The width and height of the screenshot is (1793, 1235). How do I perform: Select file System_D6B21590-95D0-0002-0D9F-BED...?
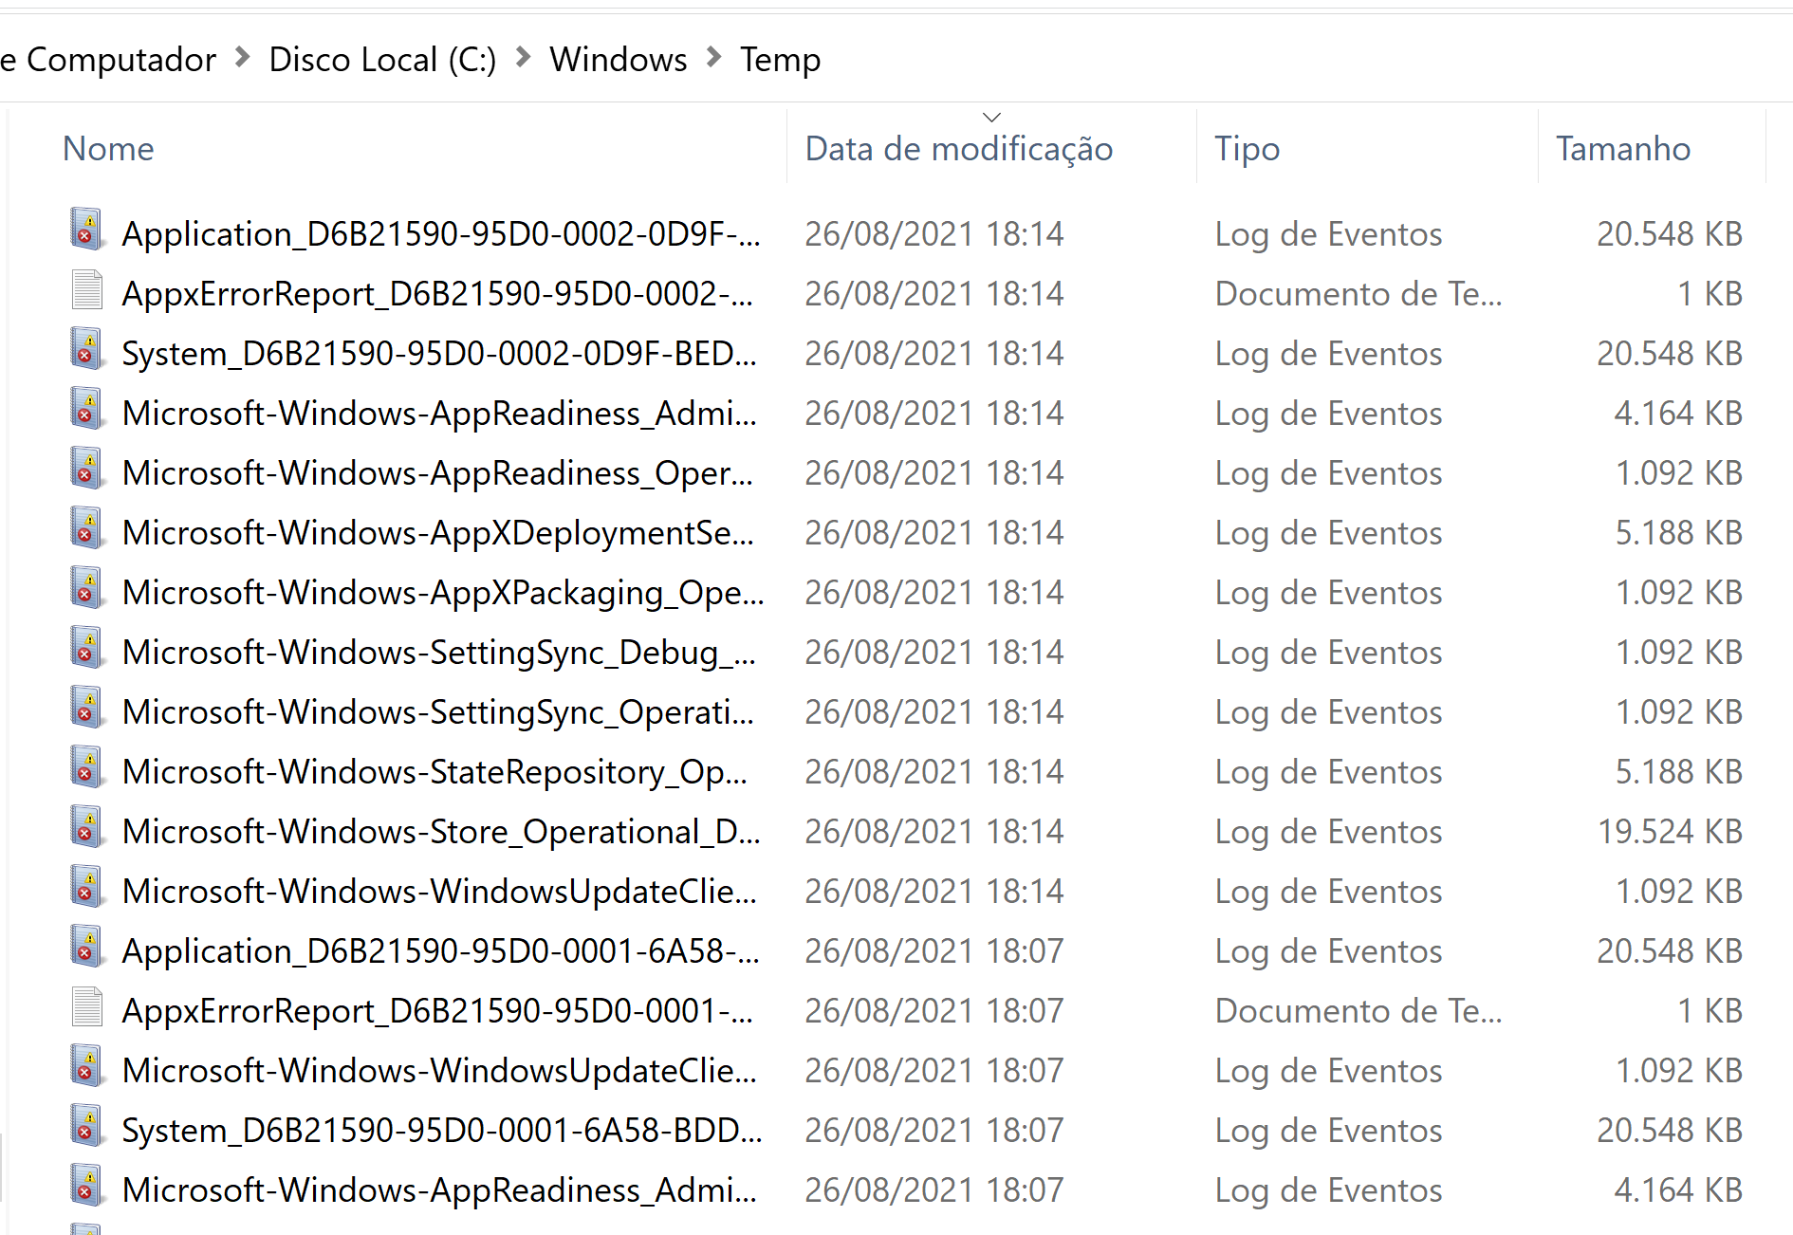[x=439, y=354]
